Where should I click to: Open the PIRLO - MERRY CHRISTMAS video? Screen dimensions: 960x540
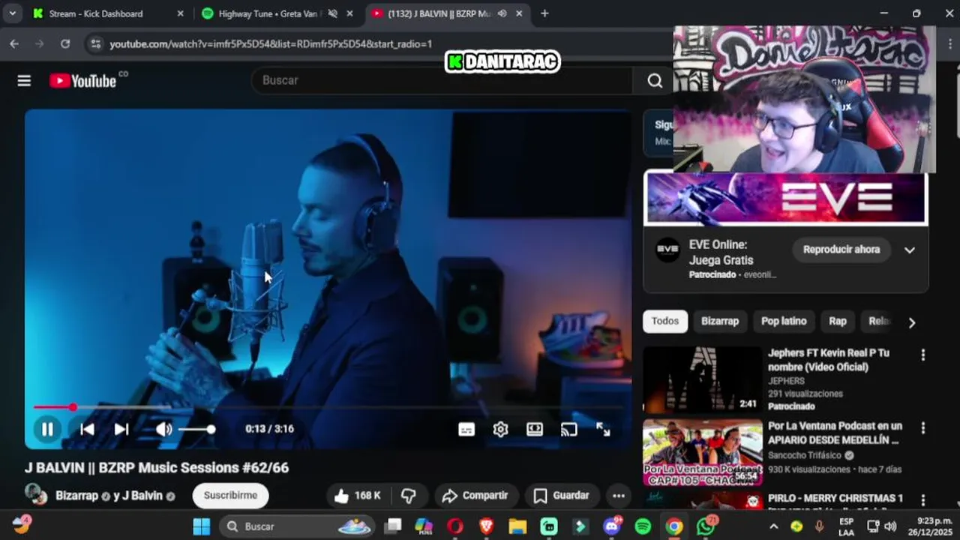coord(835,499)
